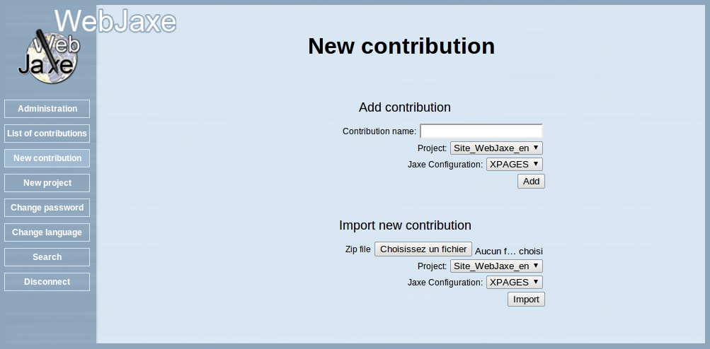710x349 pixels.
Task: Open the Administration menu item
Action: click(x=47, y=109)
